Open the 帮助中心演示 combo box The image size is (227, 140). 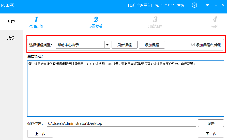pyautogui.click(x=80, y=45)
